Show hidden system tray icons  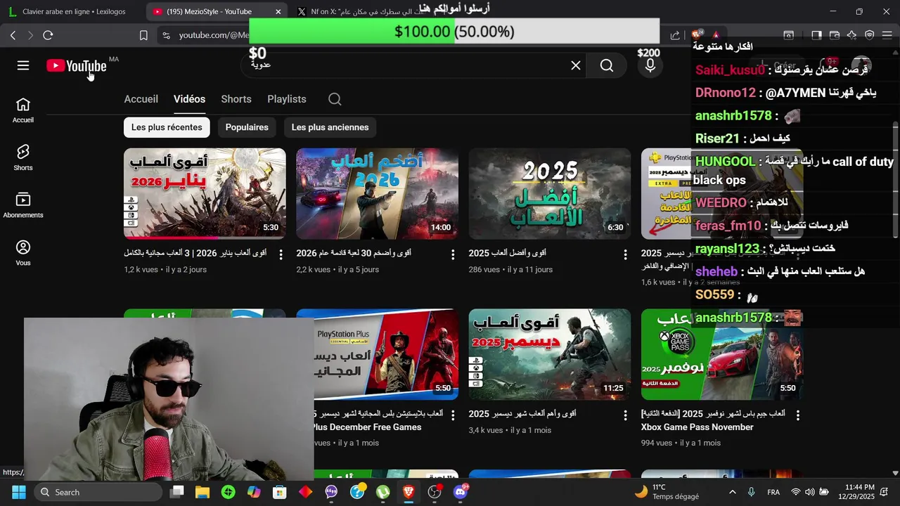pyautogui.click(x=733, y=492)
